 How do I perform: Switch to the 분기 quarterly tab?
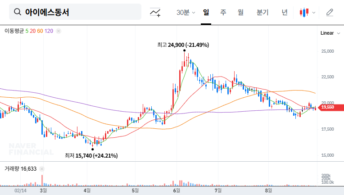[x=263, y=12]
